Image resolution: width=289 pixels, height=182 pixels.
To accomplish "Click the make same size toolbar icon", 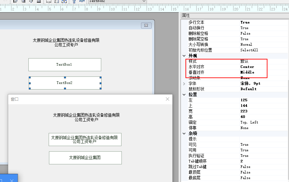I will tap(64, 1).
